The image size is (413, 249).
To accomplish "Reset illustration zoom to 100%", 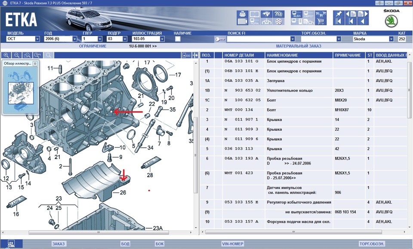I will coord(38,55).
